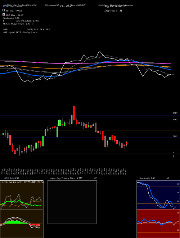This screenshot has height=238, width=180.
Task: Select the '50 Day = 91.68' legend text
Action: (14, 11)
